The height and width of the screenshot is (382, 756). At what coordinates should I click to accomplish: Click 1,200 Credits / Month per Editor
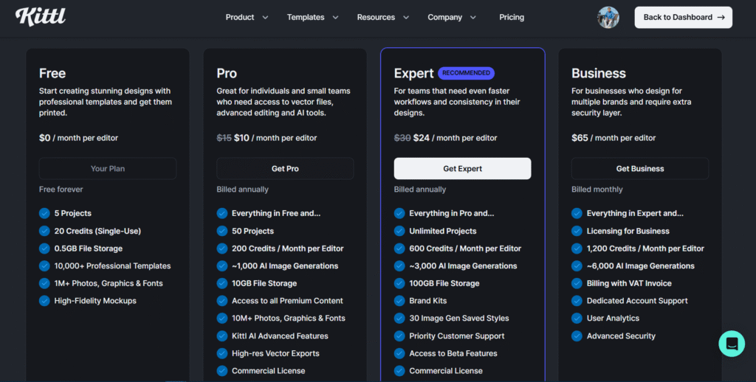click(x=645, y=249)
